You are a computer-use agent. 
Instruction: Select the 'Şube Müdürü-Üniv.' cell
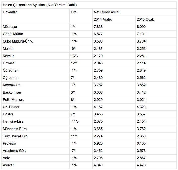click(18, 41)
